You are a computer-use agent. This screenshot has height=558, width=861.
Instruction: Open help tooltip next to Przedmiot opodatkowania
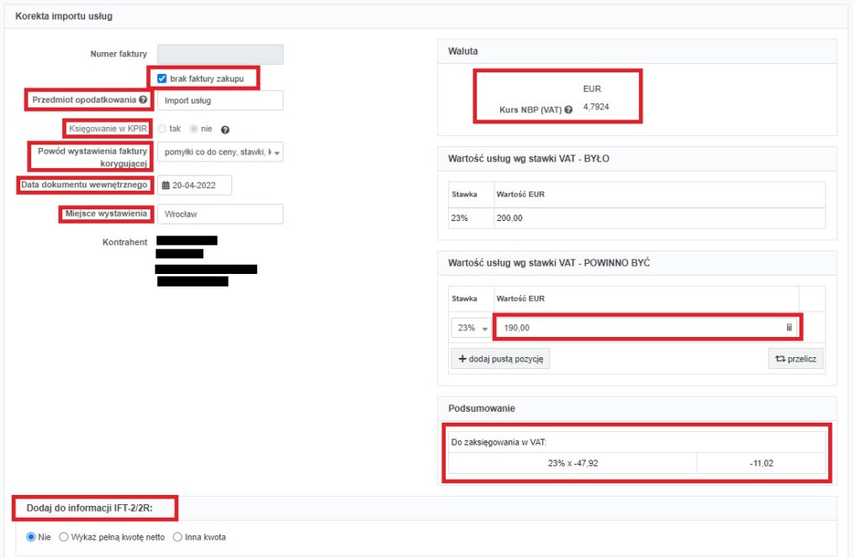[143, 99]
